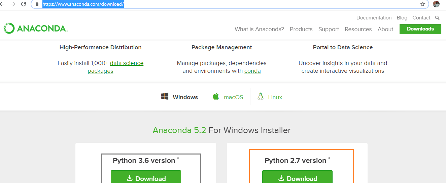Click the site search magnifier icon
This screenshot has width=446, height=183.
437,18
